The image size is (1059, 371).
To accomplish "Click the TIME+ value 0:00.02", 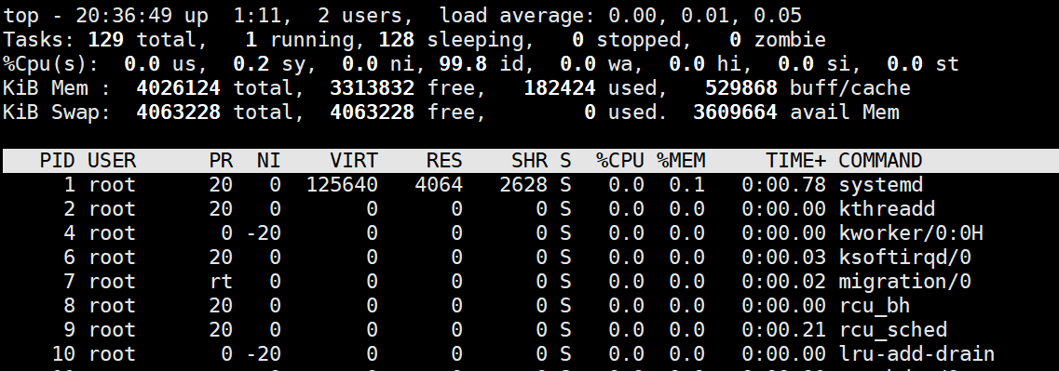I will coord(783,282).
